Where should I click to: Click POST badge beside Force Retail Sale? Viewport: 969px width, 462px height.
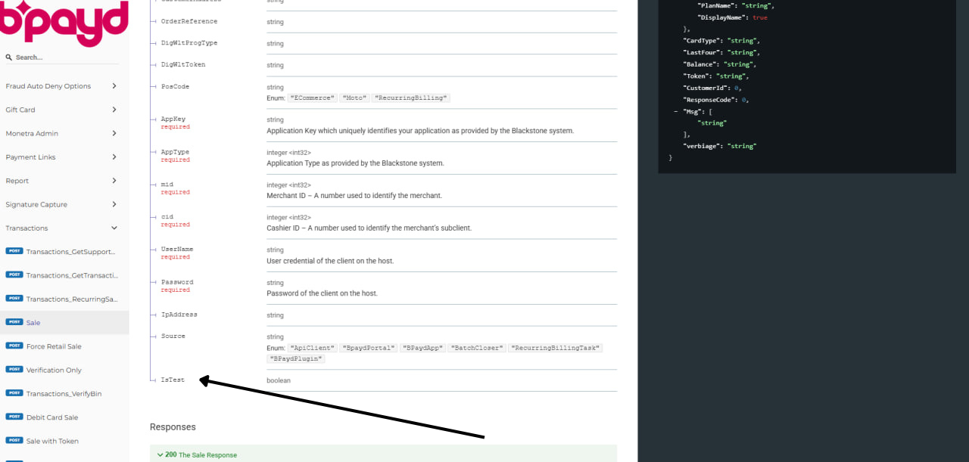(x=14, y=346)
